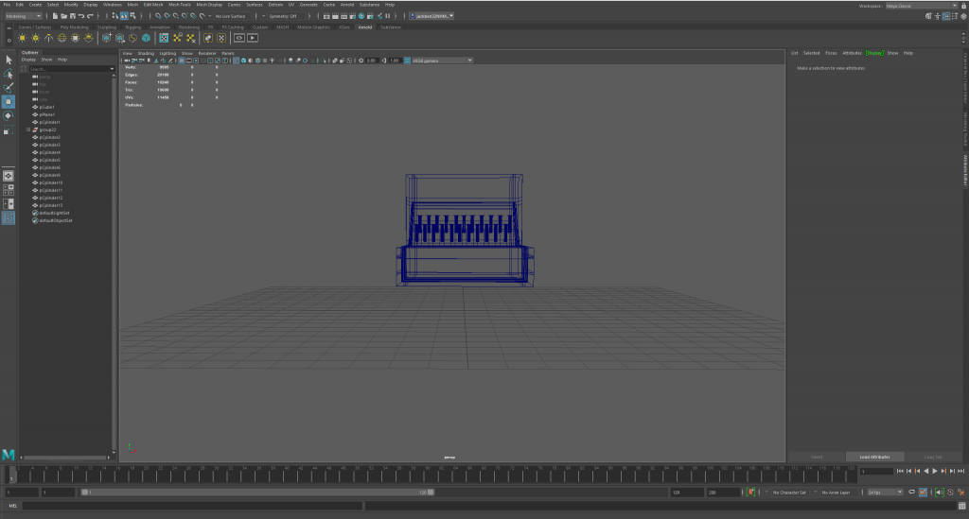Screen dimensions: 969x519
Task: Open the Modeling menu set dropdown
Action: 24,16
